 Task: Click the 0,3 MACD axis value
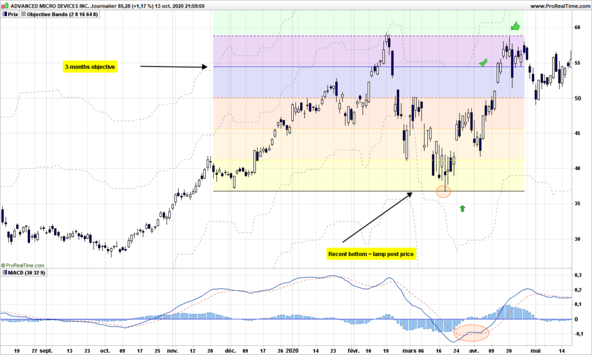click(x=578, y=275)
